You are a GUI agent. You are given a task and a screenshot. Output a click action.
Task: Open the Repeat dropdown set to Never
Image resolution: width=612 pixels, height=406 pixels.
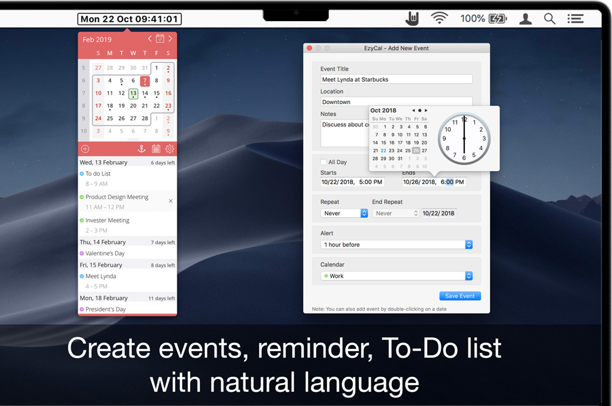344,213
